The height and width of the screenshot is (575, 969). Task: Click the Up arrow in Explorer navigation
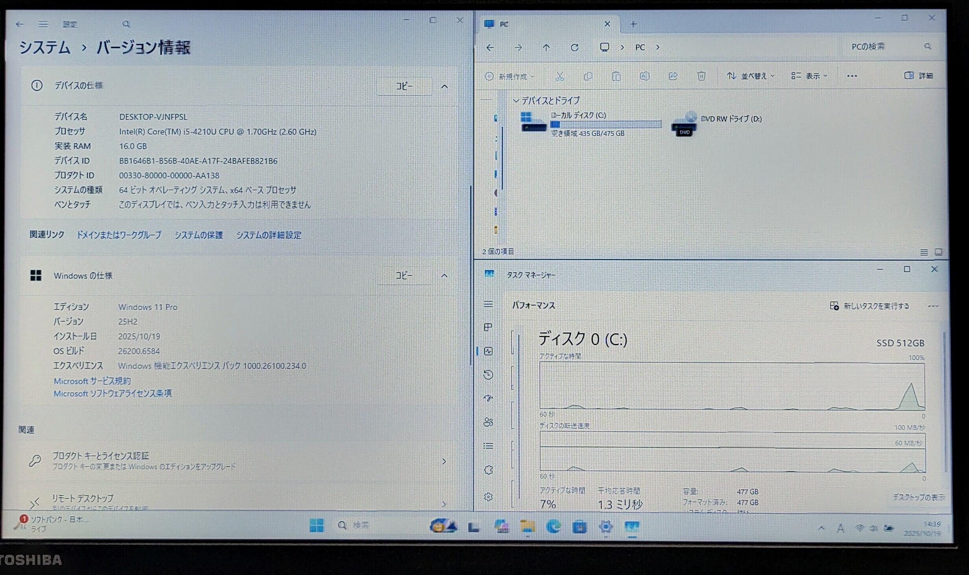tap(546, 48)
